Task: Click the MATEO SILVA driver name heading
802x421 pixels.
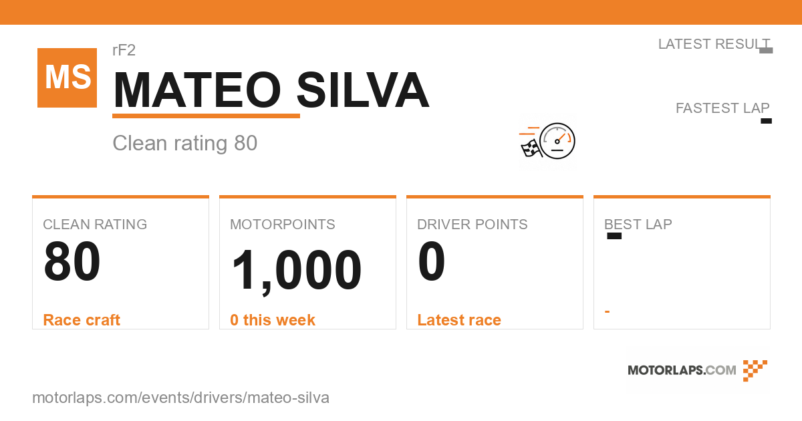Action: click(x=271, y=90)
